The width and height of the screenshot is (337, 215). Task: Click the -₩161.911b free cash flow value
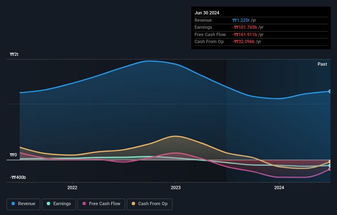244,34
